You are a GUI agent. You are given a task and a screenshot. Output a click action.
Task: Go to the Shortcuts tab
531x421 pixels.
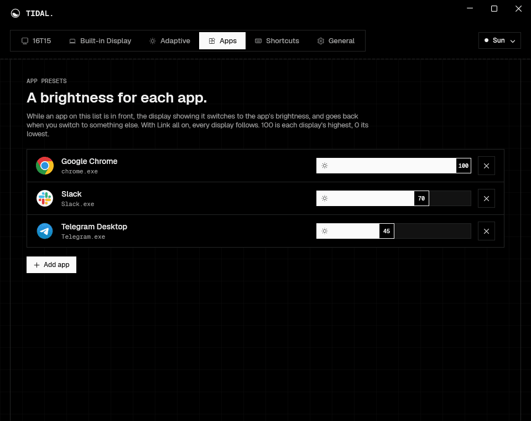coord(277,40)
